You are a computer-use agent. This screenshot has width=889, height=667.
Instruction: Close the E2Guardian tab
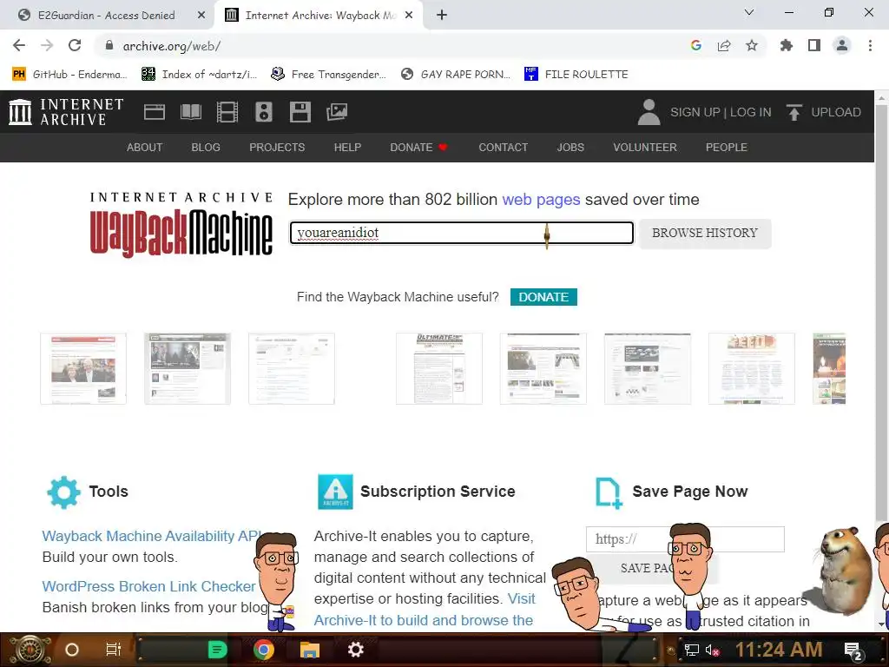[201, 16]
